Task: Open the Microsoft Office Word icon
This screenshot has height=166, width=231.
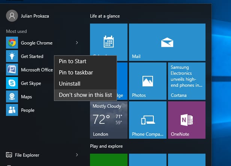Action: pyautogui.click(x=12, y=70)
